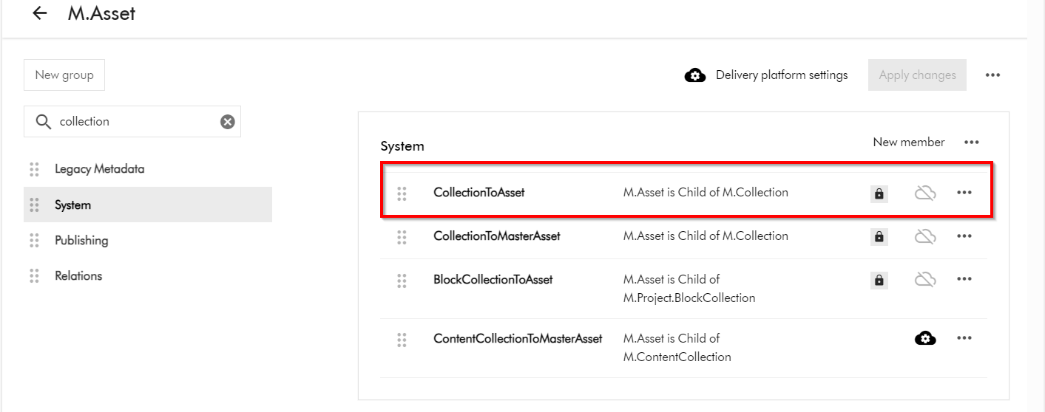Toggle cloud publishing for CollectionToAsset

coord(924,193)
